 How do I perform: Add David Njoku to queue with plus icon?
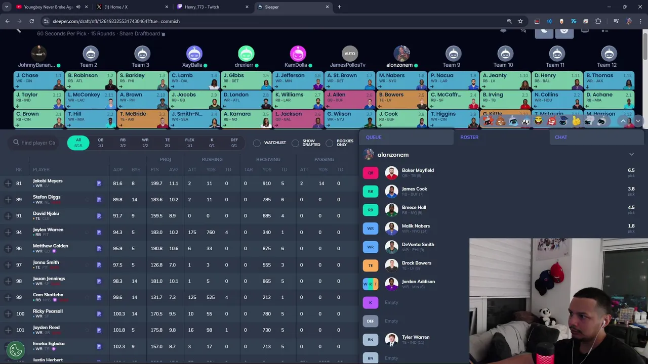(x=8, y=216)
